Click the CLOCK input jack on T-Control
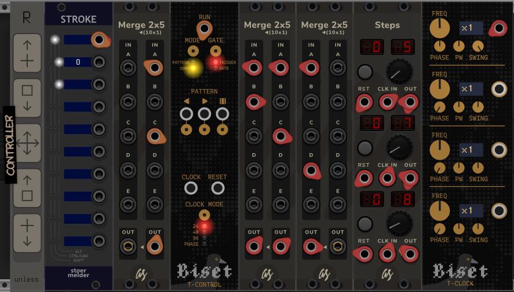 click(x=191, y=188)
